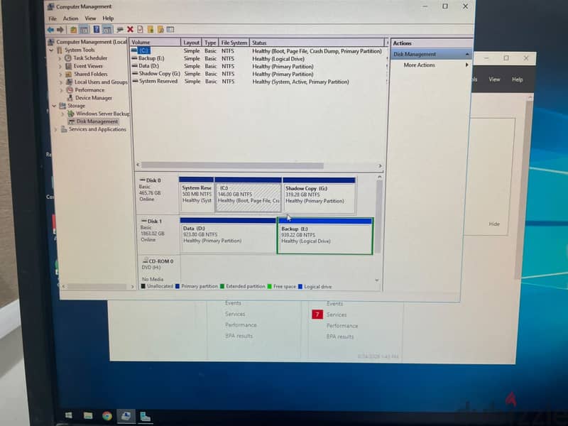Click the volume list horizontal scrollbar thumb
568x426 pixels.
[232, 165]
